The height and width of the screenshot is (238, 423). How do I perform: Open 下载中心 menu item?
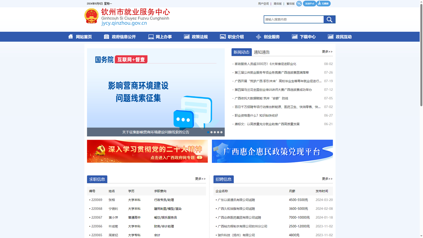pyautogui.click(x=308, y=37)
